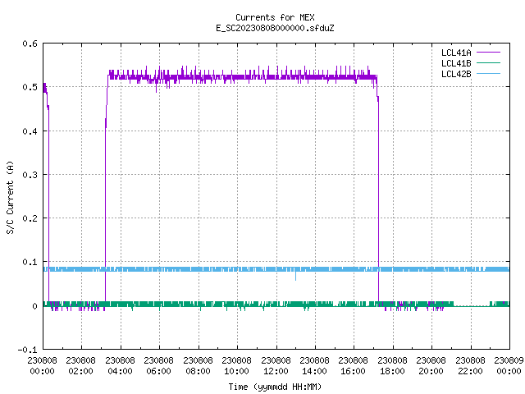Click the x-axis tick 230808 00:00
This screenshot has height=394, width=525.
[42, 366]
